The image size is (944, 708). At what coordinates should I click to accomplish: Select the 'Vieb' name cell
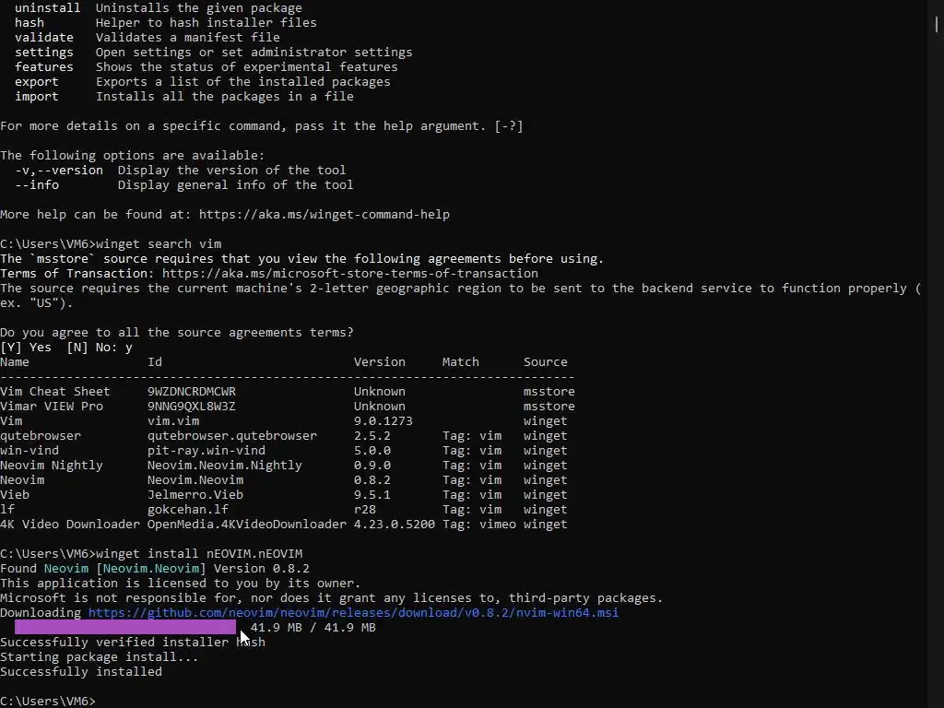pos(15,494)
